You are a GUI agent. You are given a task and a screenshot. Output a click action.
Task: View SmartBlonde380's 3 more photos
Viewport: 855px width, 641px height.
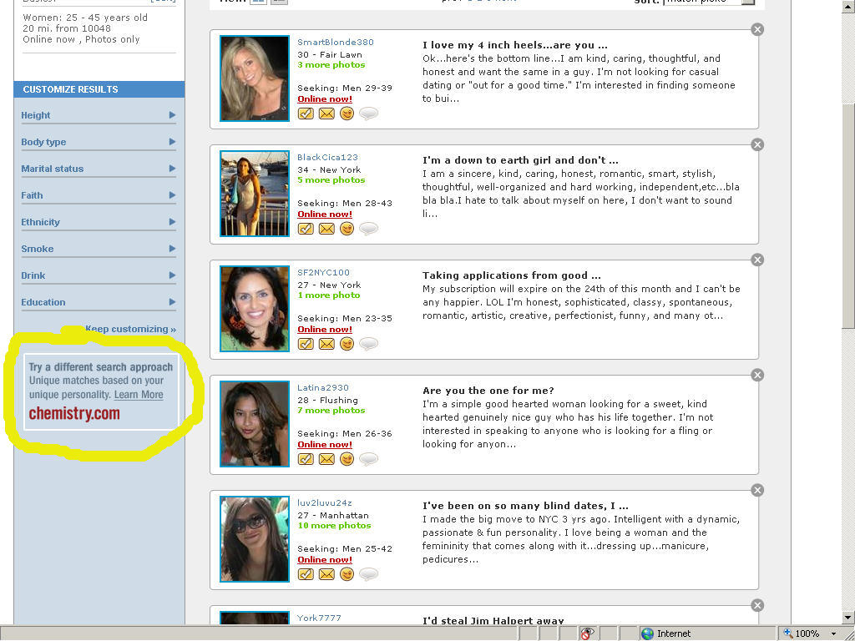331,65
